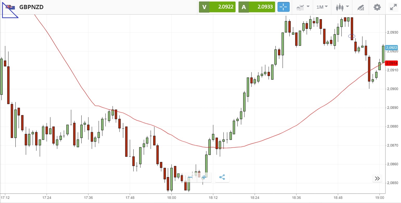Click the GBPNZD instrument name
The width and height of the screenshot is (401, 203).
point(31,7)
